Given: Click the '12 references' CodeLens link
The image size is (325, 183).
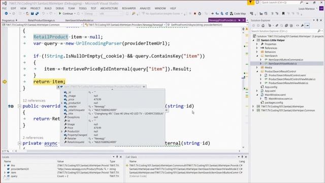Looking at the screenshot, I should [34, 101].
